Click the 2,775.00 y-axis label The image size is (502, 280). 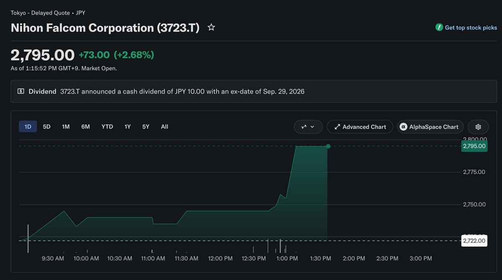(x=474, y=172)
